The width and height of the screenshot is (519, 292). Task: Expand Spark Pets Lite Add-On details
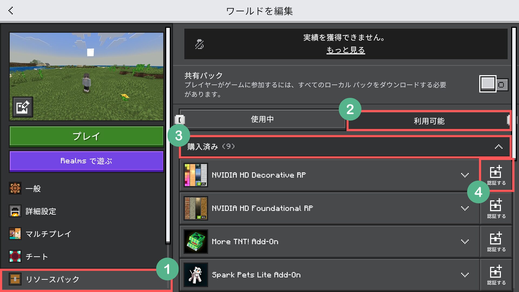[x=465, y=275]
